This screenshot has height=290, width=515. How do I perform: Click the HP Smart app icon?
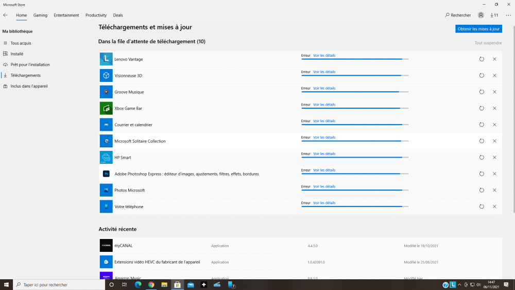click(x=106, y=157)
